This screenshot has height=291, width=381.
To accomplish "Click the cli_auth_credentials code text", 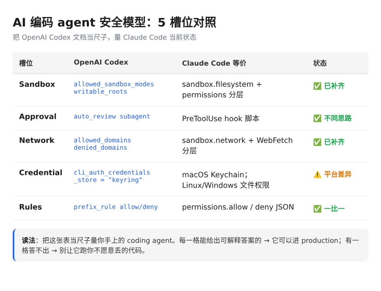I will (112, 173).
